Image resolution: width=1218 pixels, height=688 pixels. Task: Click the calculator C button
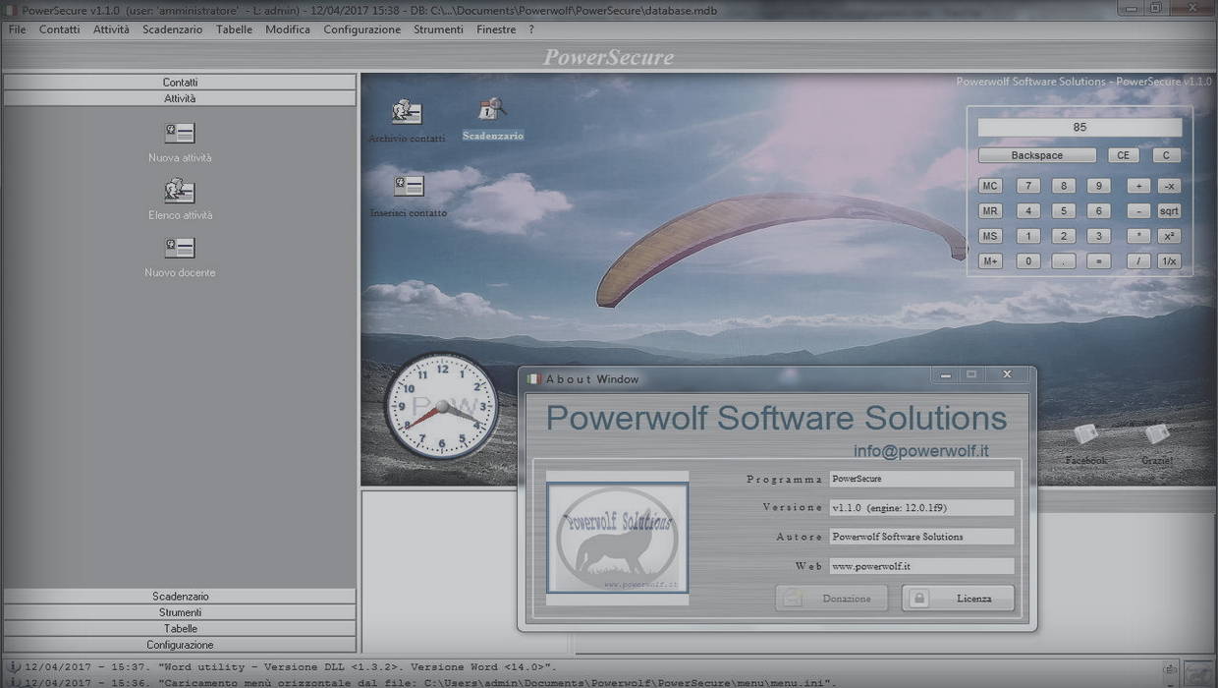pyautogui.click(x=1166, y=155)
